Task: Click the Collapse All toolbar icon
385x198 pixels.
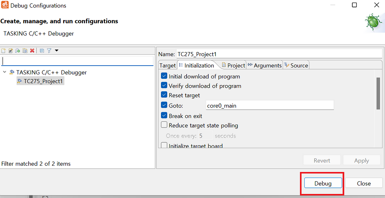Action: tap(42, 51)
